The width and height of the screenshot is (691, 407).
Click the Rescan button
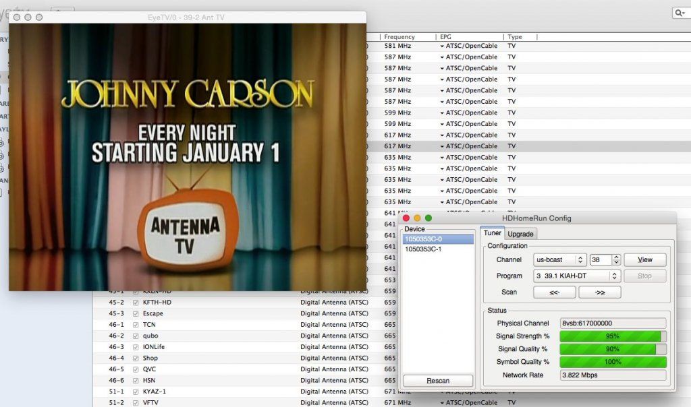click(438, 381)
